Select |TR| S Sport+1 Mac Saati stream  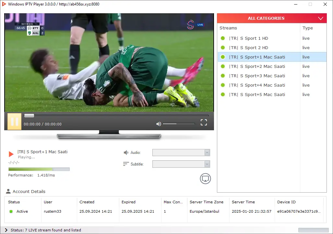(272, 57)
